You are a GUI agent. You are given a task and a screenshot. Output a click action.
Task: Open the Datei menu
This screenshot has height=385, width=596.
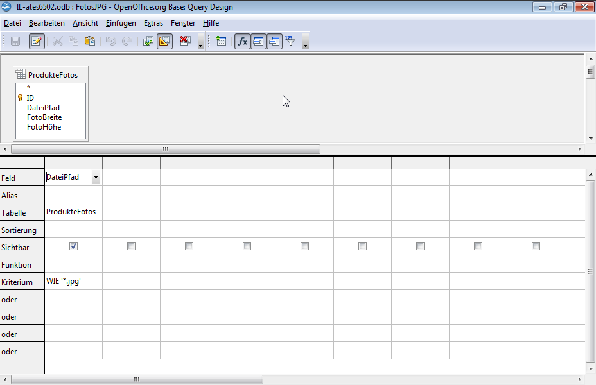(x=13, y=23)
